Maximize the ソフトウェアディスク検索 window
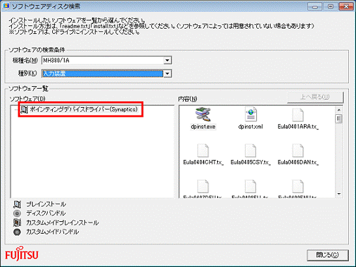Screen dimensions: 356x267 tap(331, 7)
